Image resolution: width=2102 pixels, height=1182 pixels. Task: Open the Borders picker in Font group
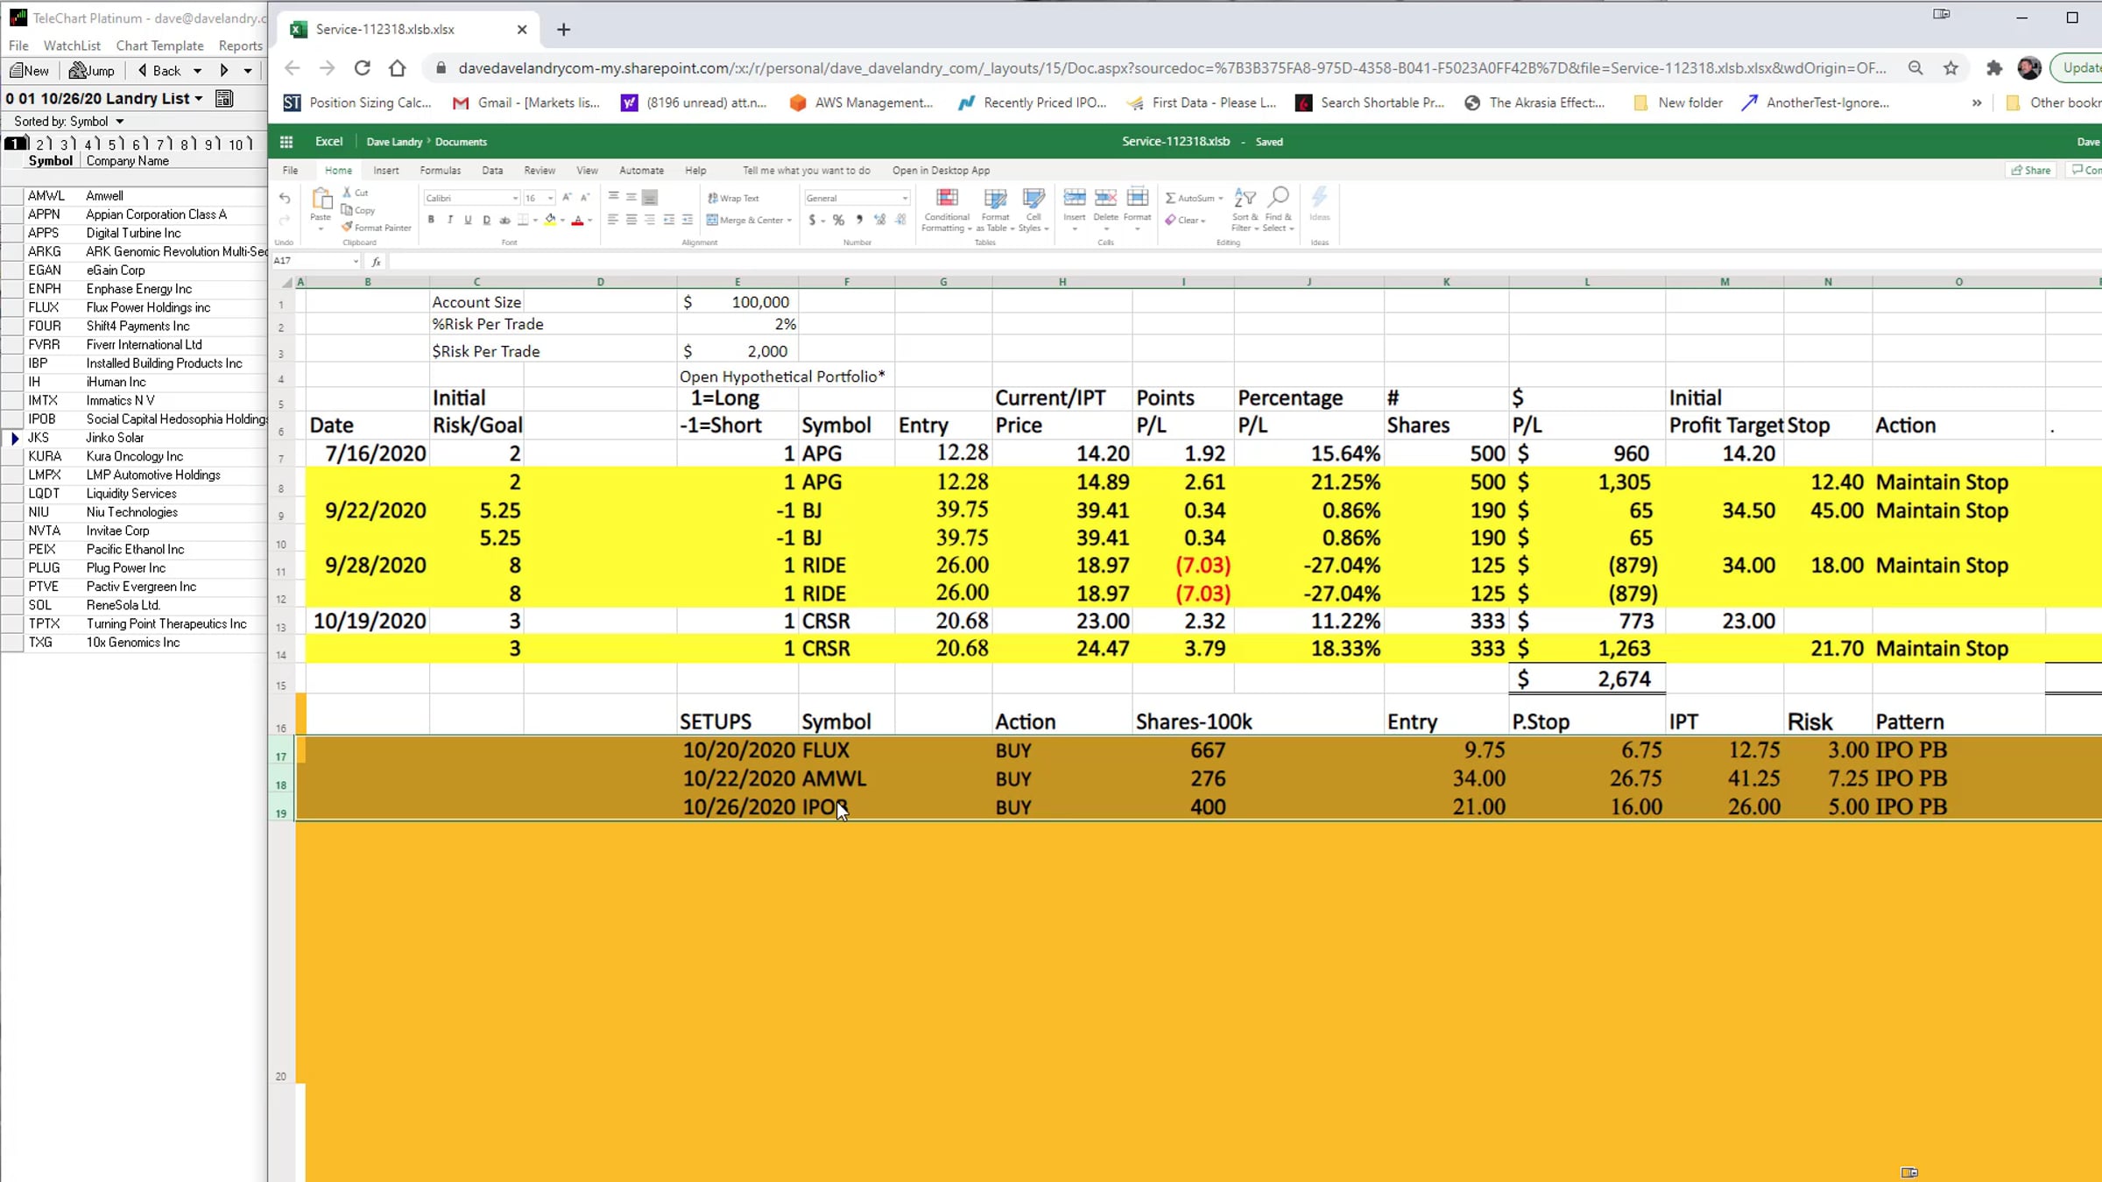(x=523, y=220)
